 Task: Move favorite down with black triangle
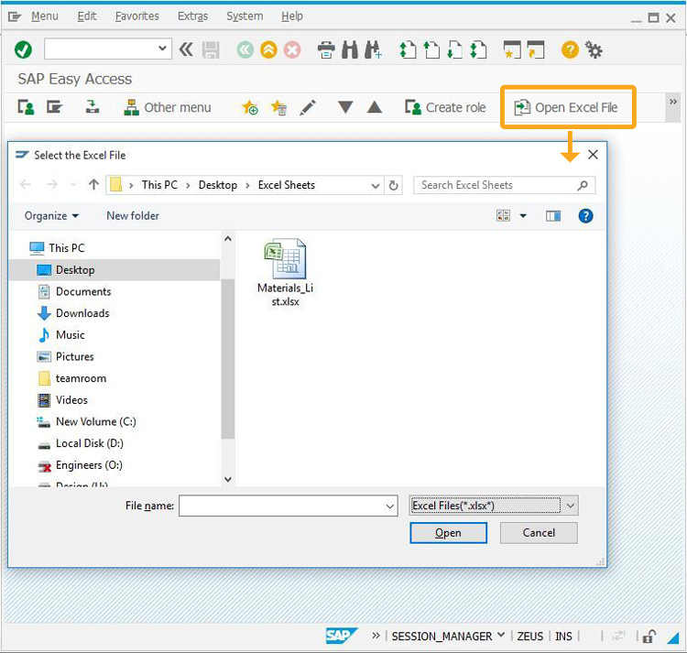tap(345, 107)
